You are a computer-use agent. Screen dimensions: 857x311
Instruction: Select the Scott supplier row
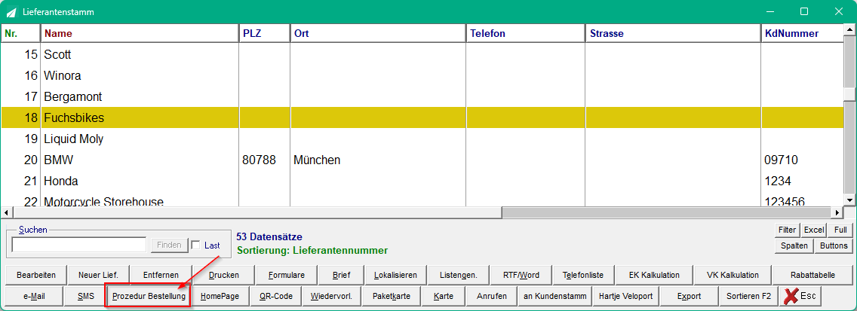click(422, 54)
